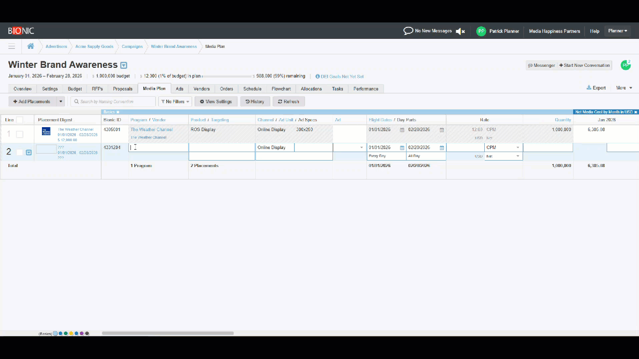
Task: Open calendar picker for line 2 end date
Action: [441, 148]
